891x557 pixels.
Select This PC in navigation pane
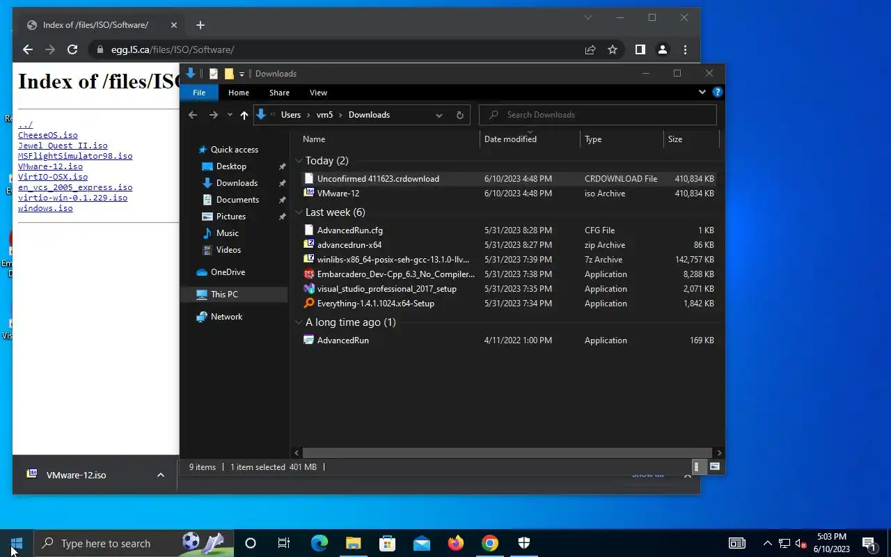point(235,295)
